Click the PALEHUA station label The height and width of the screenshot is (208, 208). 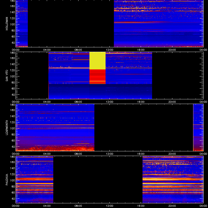(x=7, y=180)
